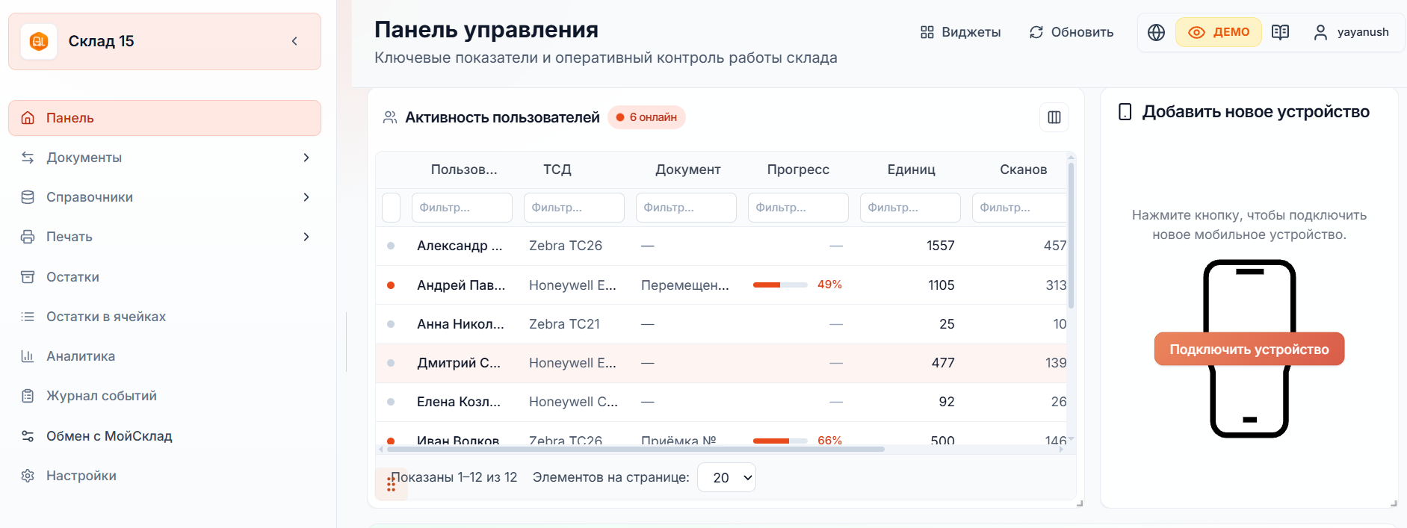Image resolution: width=1407 pixels, height=528 pixels.
Task: Open Обмен с МойСклад page
Action: pyautogui.click(x=164, y=436)
